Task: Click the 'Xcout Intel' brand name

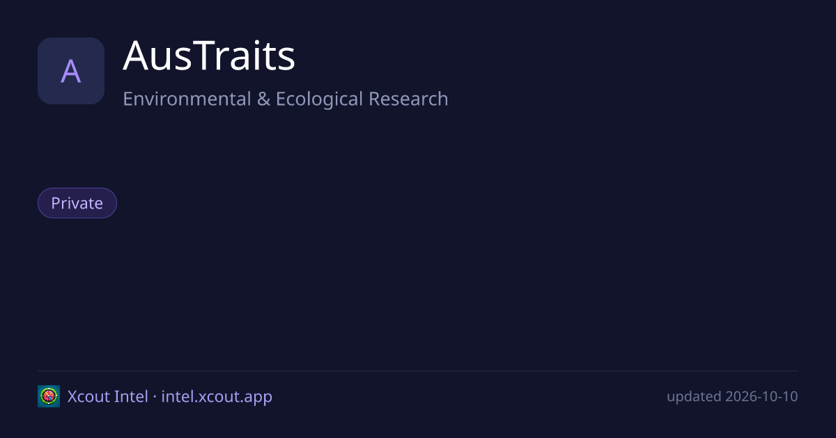Action: coord(108,396)
